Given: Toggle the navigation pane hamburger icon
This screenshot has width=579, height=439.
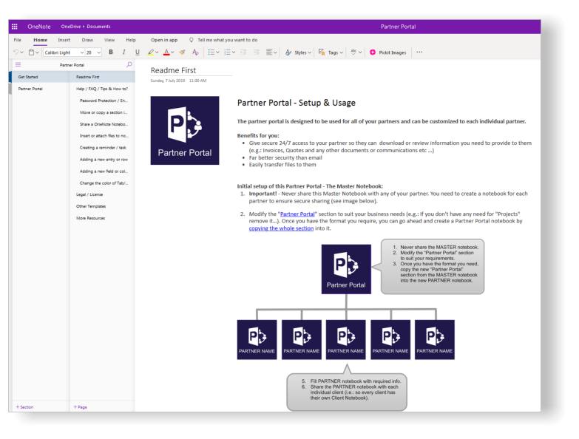Looking at the screenshot, I should coord(18,64).
